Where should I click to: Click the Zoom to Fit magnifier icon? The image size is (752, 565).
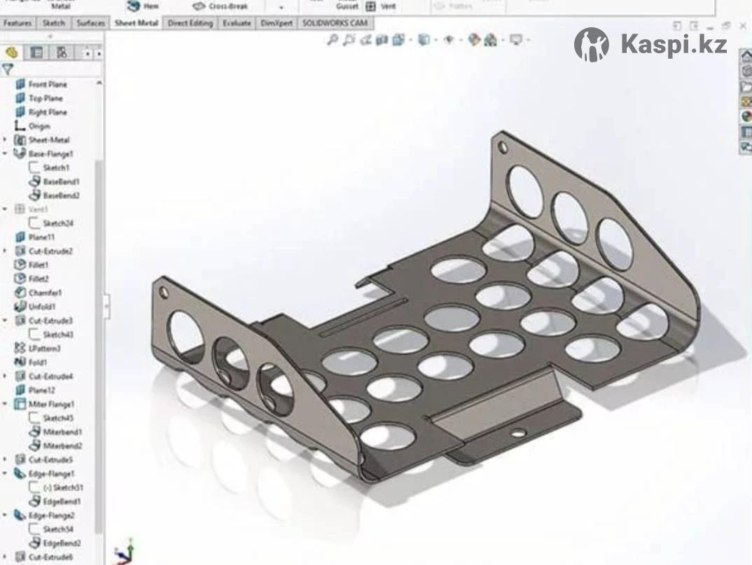pyautogui.click(x=333, y=40)
